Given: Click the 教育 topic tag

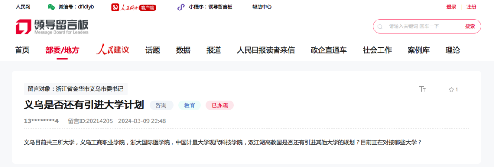Looking at the screenshot, I should [190, 106].
